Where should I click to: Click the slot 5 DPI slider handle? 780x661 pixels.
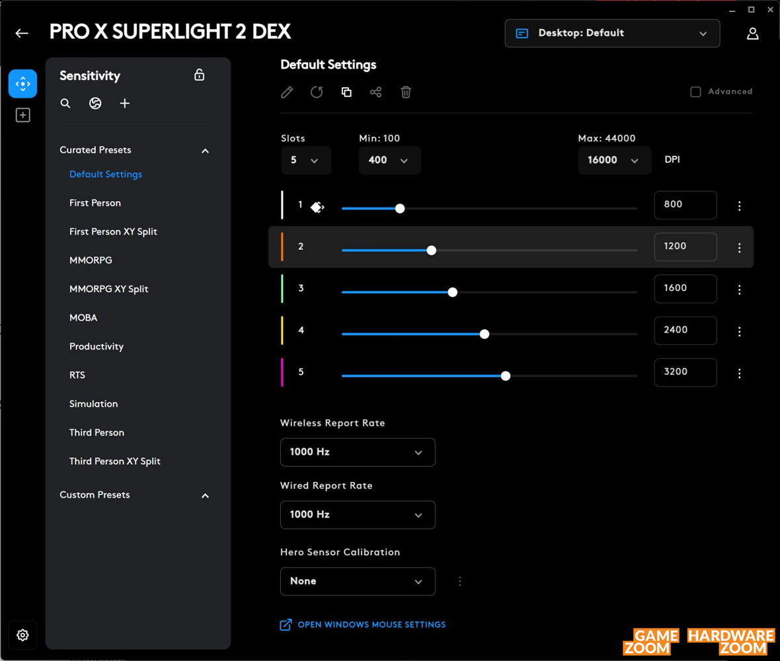[506, 376]
